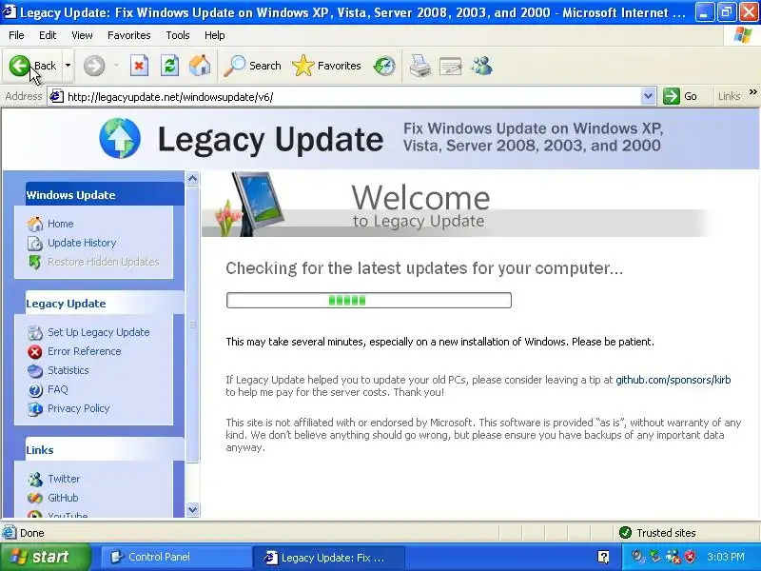Image resolution: width=761 pixels, height=571 pixels.
Task: Open the FAQ link
Action: pos(58,389)
